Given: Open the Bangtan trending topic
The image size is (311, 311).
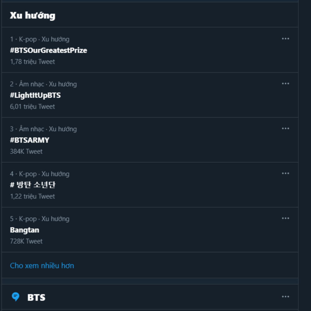Looking at the screenshot, I should (25, 230).
